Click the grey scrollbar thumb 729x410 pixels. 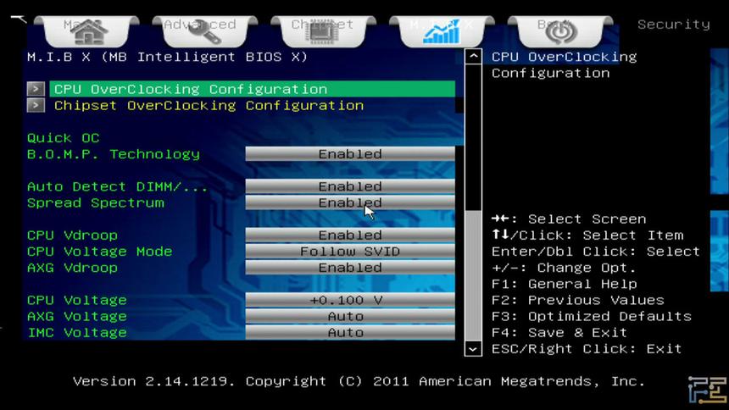473,274
